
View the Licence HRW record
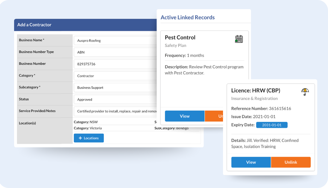[x=251, y=162]
